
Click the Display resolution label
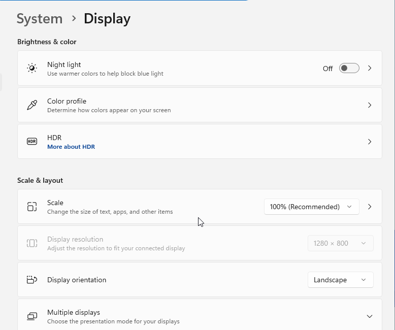click(x=75, y=239)
